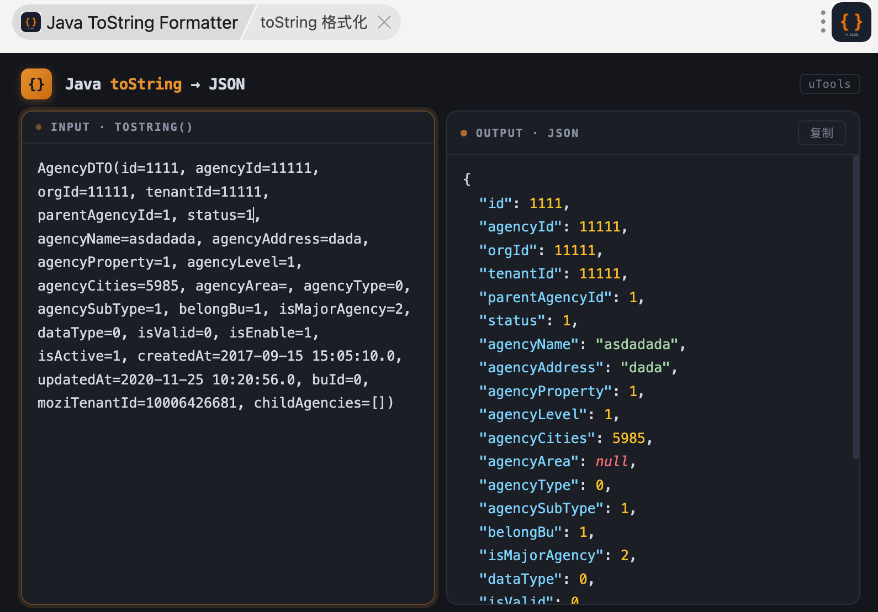This screenshot has height=612, width=878.
Task: Click the JSON plugin avatar icon
Action: click(x=851, y=22)
